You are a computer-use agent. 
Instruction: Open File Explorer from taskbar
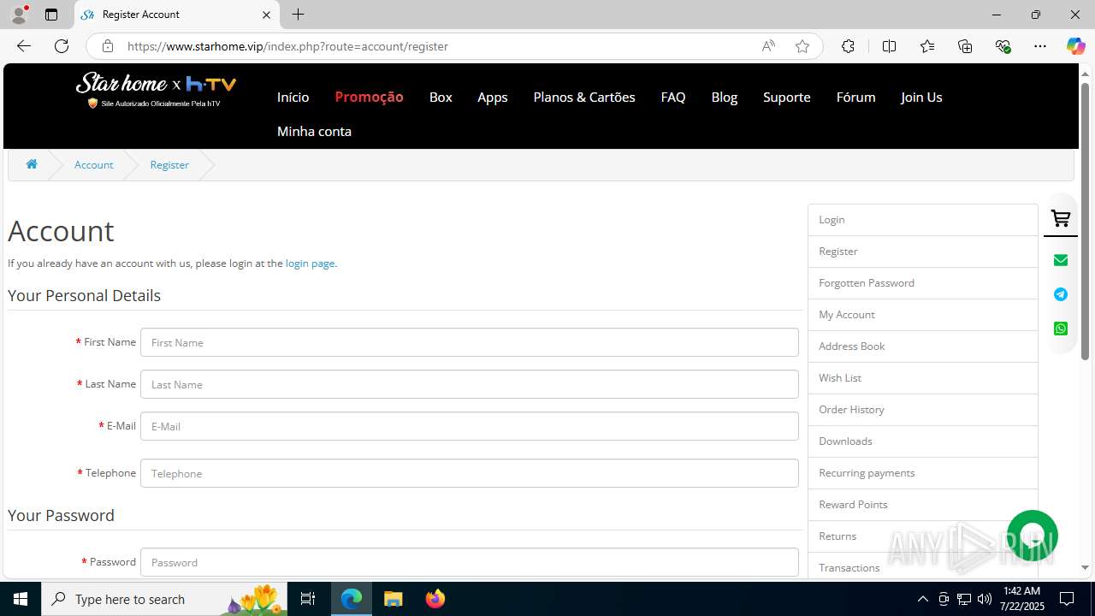(x=393, y=599)
